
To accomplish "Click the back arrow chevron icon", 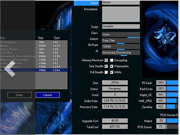I will click(10, 69).
